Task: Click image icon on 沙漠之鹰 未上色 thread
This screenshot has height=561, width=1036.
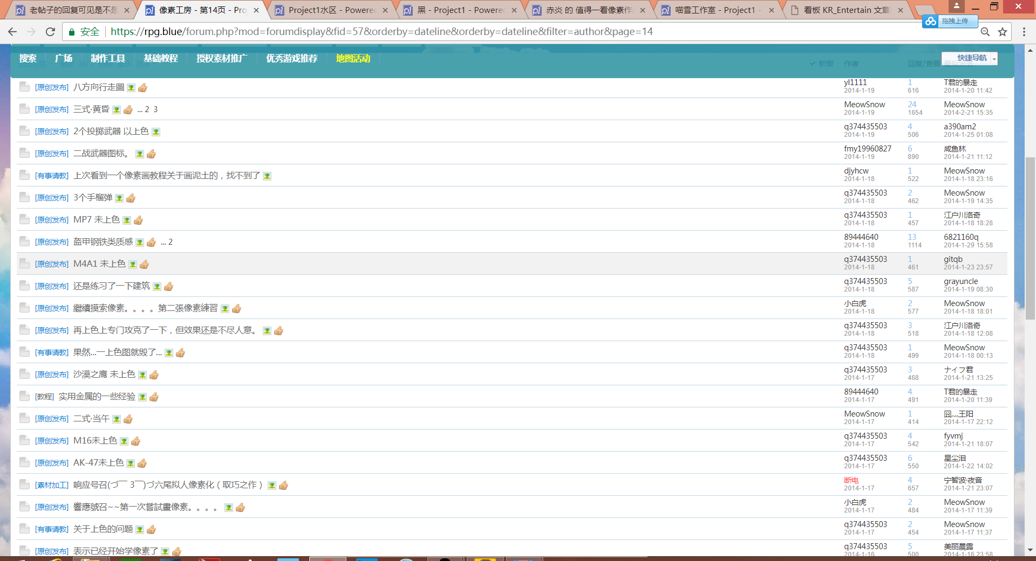Action: point(142,375)
